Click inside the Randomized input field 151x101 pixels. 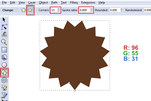point(147,10)
